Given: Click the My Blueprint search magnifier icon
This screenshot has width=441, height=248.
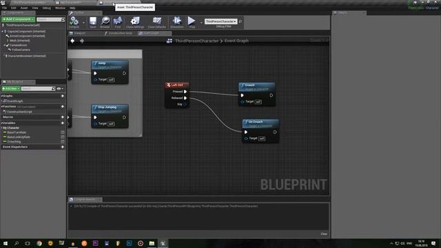Looking at the screenshot, I should click(x=54, y=89).
